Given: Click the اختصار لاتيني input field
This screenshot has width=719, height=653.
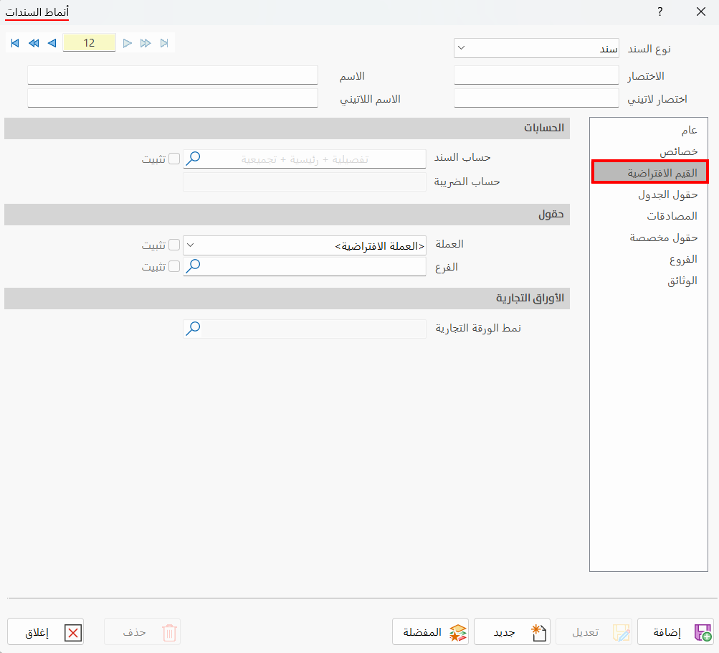Looking at the screenshot, I should (536, 98).
